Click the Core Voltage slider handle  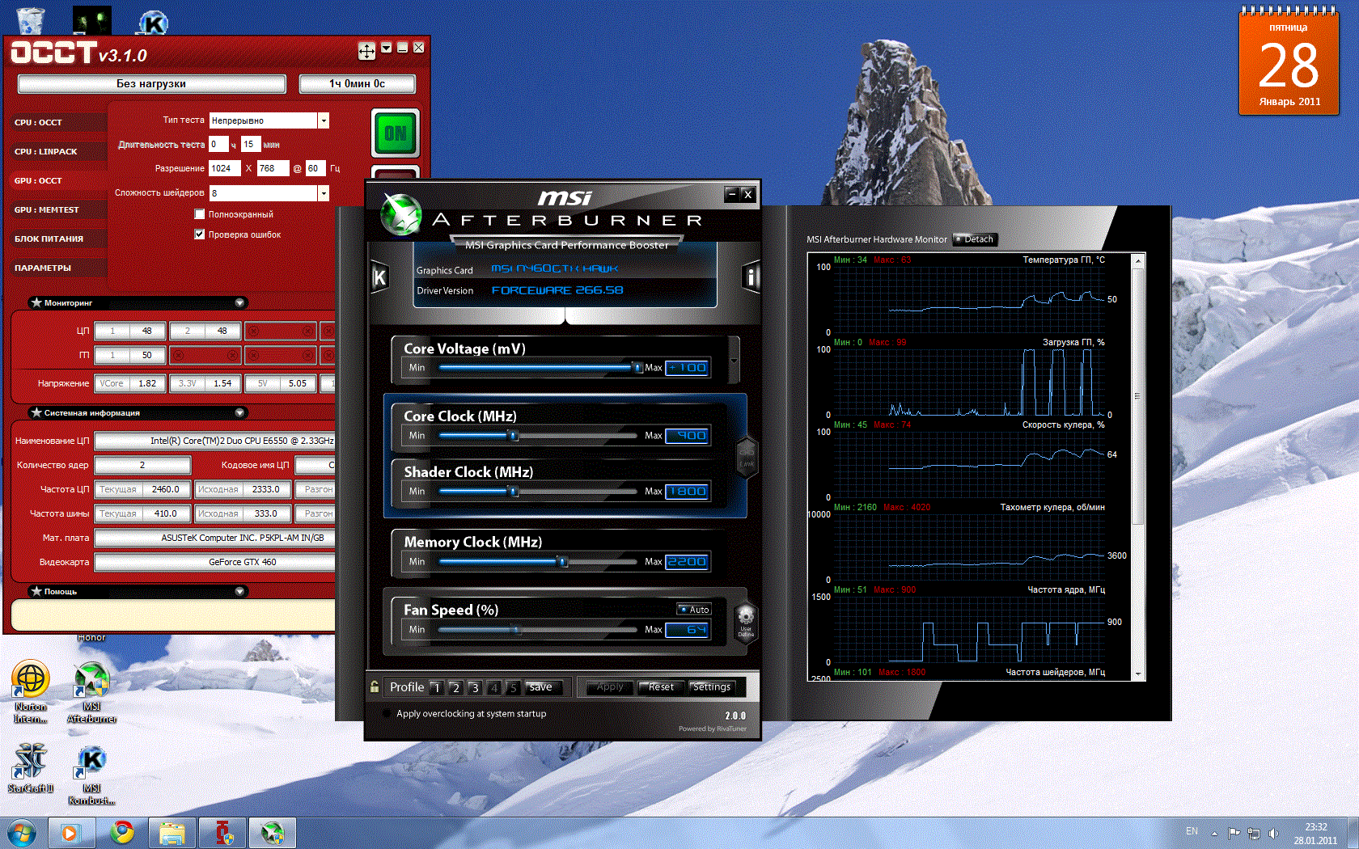(x=637, y=368)
